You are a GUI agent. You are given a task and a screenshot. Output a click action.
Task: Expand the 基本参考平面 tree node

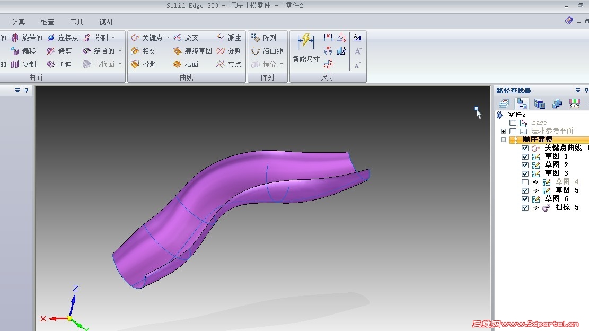(x=503, y=131)
